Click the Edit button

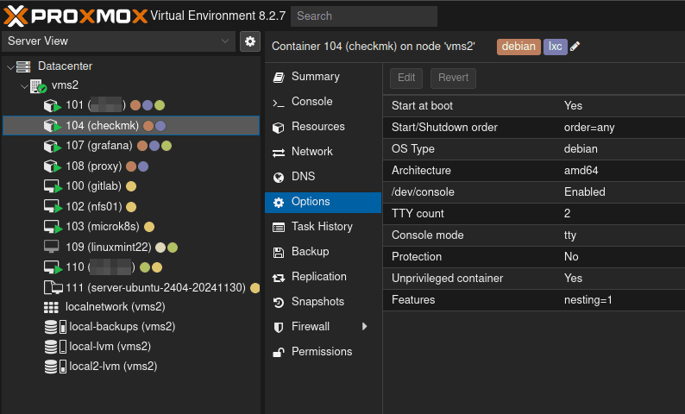[406, 78]
